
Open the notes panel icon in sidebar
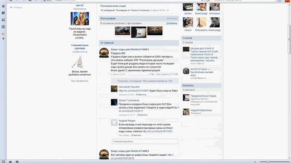3,13
